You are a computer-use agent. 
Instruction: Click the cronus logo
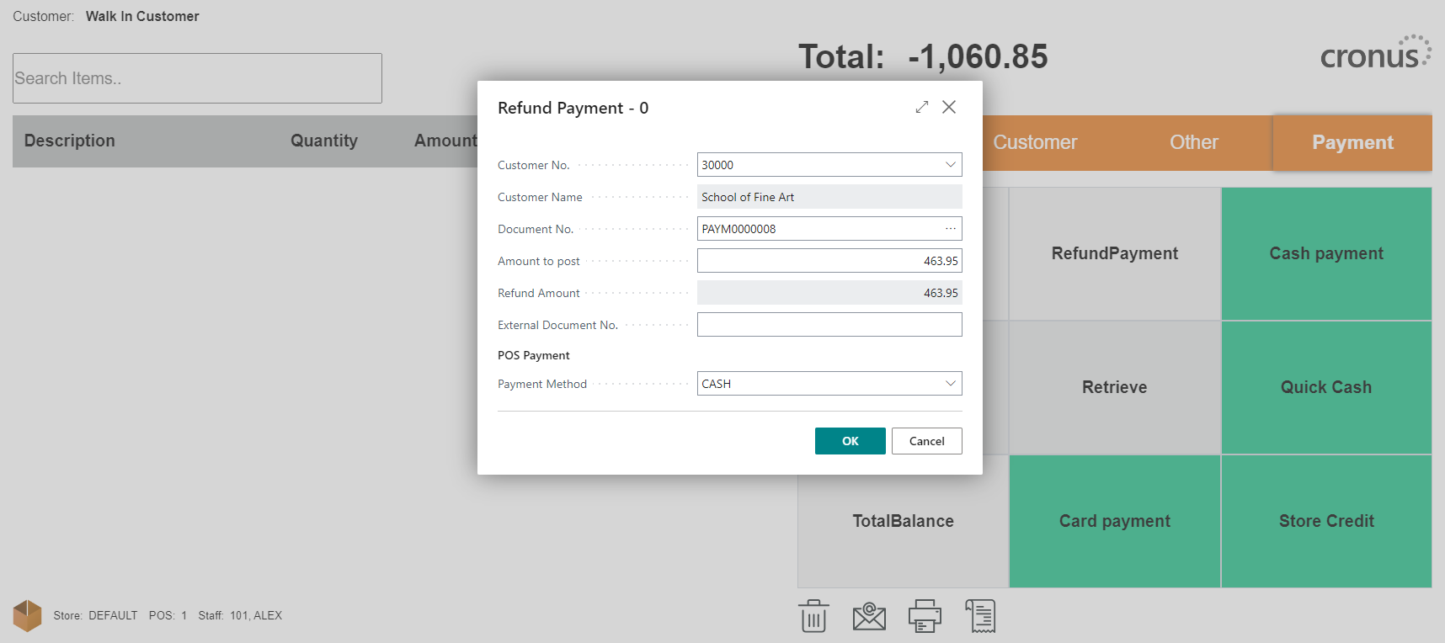(1375, 53)
